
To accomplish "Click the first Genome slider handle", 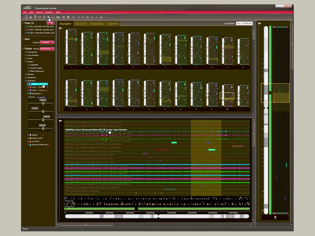I will [43, 103].
